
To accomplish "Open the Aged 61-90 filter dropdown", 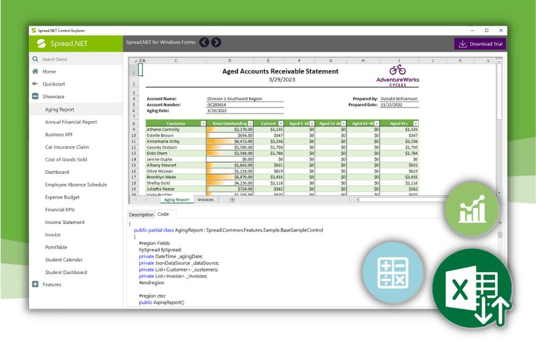I will click(x=377, y=124).
